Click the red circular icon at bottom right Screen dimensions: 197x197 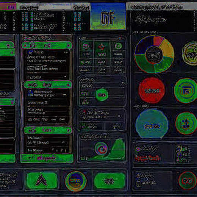pyautogui.click(x=187, y=180)
